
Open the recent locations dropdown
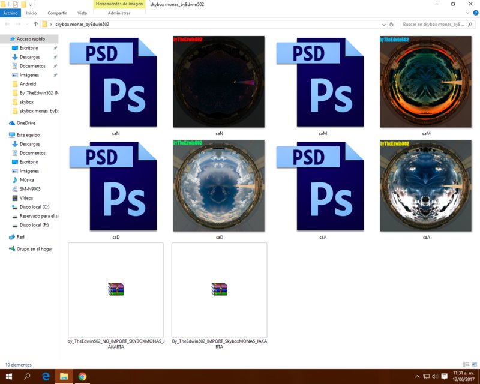click(27, 25)
